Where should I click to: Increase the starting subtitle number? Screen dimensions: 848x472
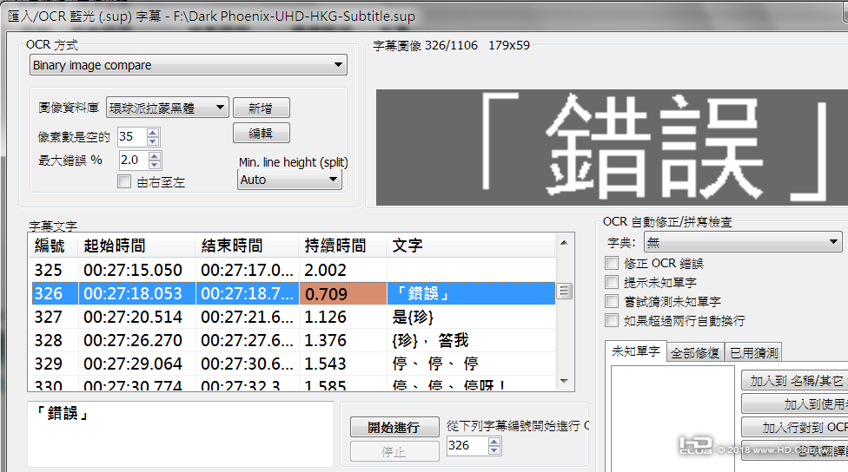coord(494,442)
